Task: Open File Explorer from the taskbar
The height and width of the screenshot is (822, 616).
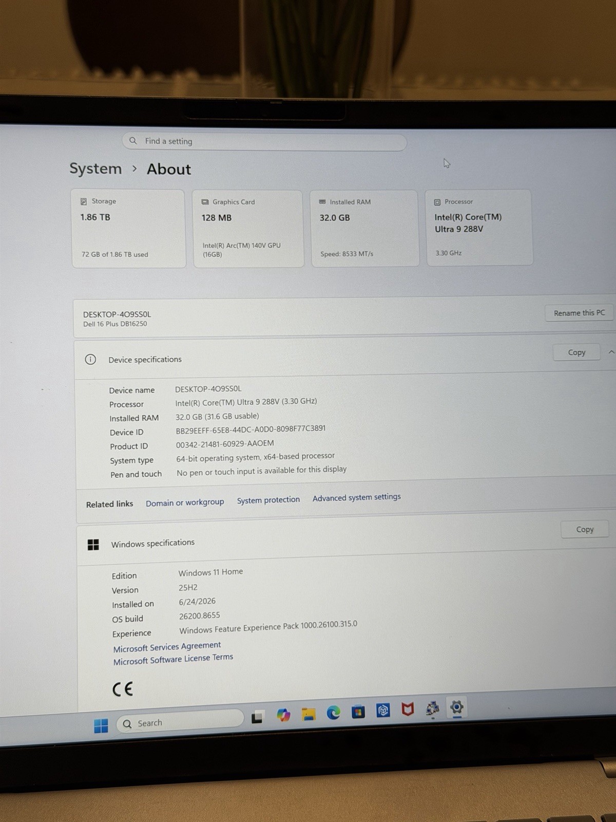Action: coord(309,714)
